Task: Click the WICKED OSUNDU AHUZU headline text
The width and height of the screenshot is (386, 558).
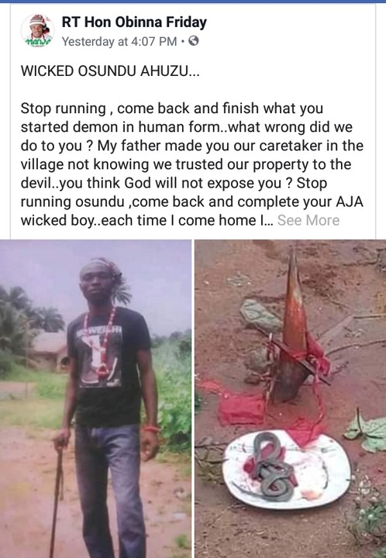Action: (x=110, y=71)
